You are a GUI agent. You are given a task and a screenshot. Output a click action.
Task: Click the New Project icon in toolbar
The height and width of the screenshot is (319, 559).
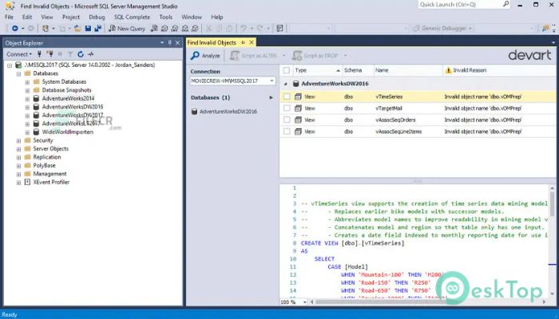[x=46, y=29]
